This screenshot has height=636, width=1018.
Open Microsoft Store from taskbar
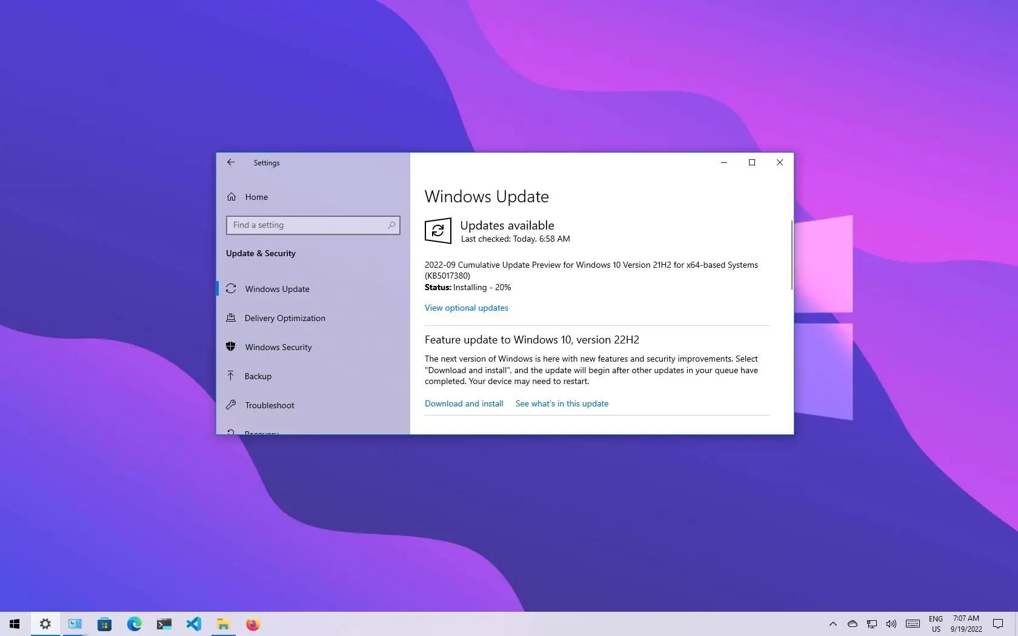coord(104,624)
